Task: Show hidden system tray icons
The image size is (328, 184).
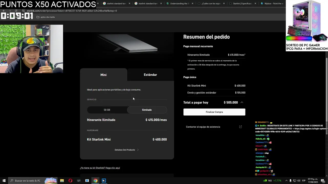Action: 286,181
